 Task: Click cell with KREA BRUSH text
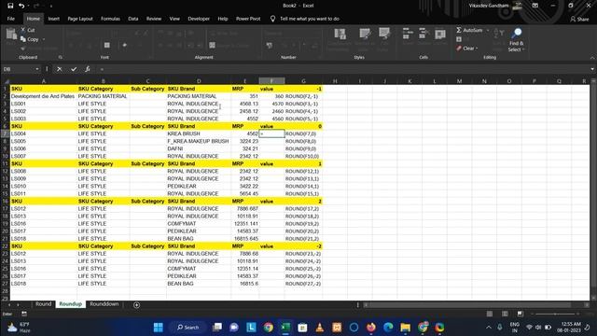coord(199,133)
